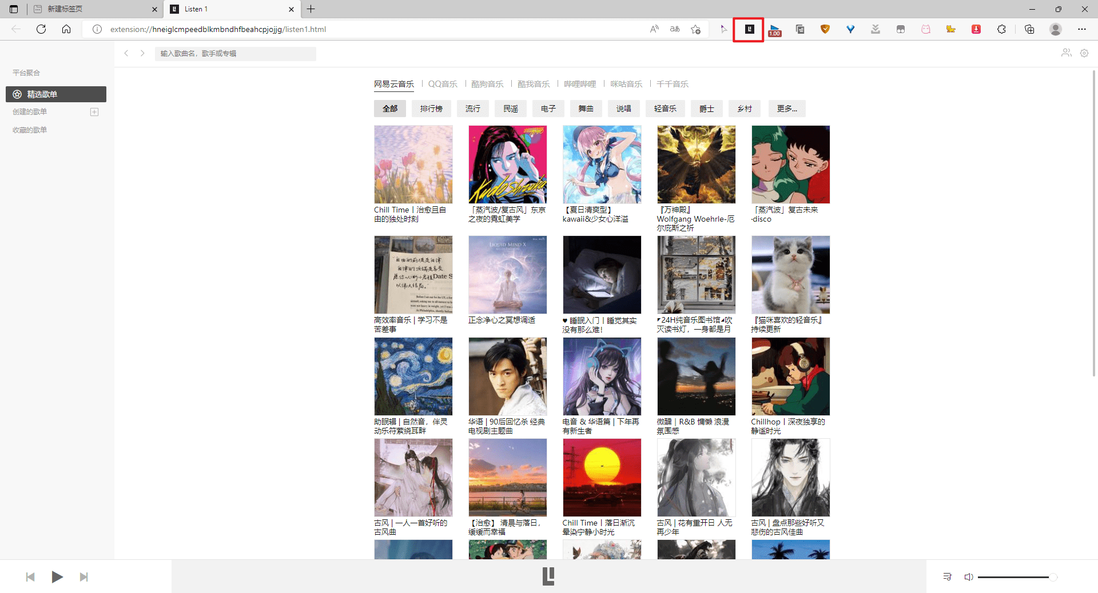
Task: Adjust the volume slider
Action: coord(1017,577)
